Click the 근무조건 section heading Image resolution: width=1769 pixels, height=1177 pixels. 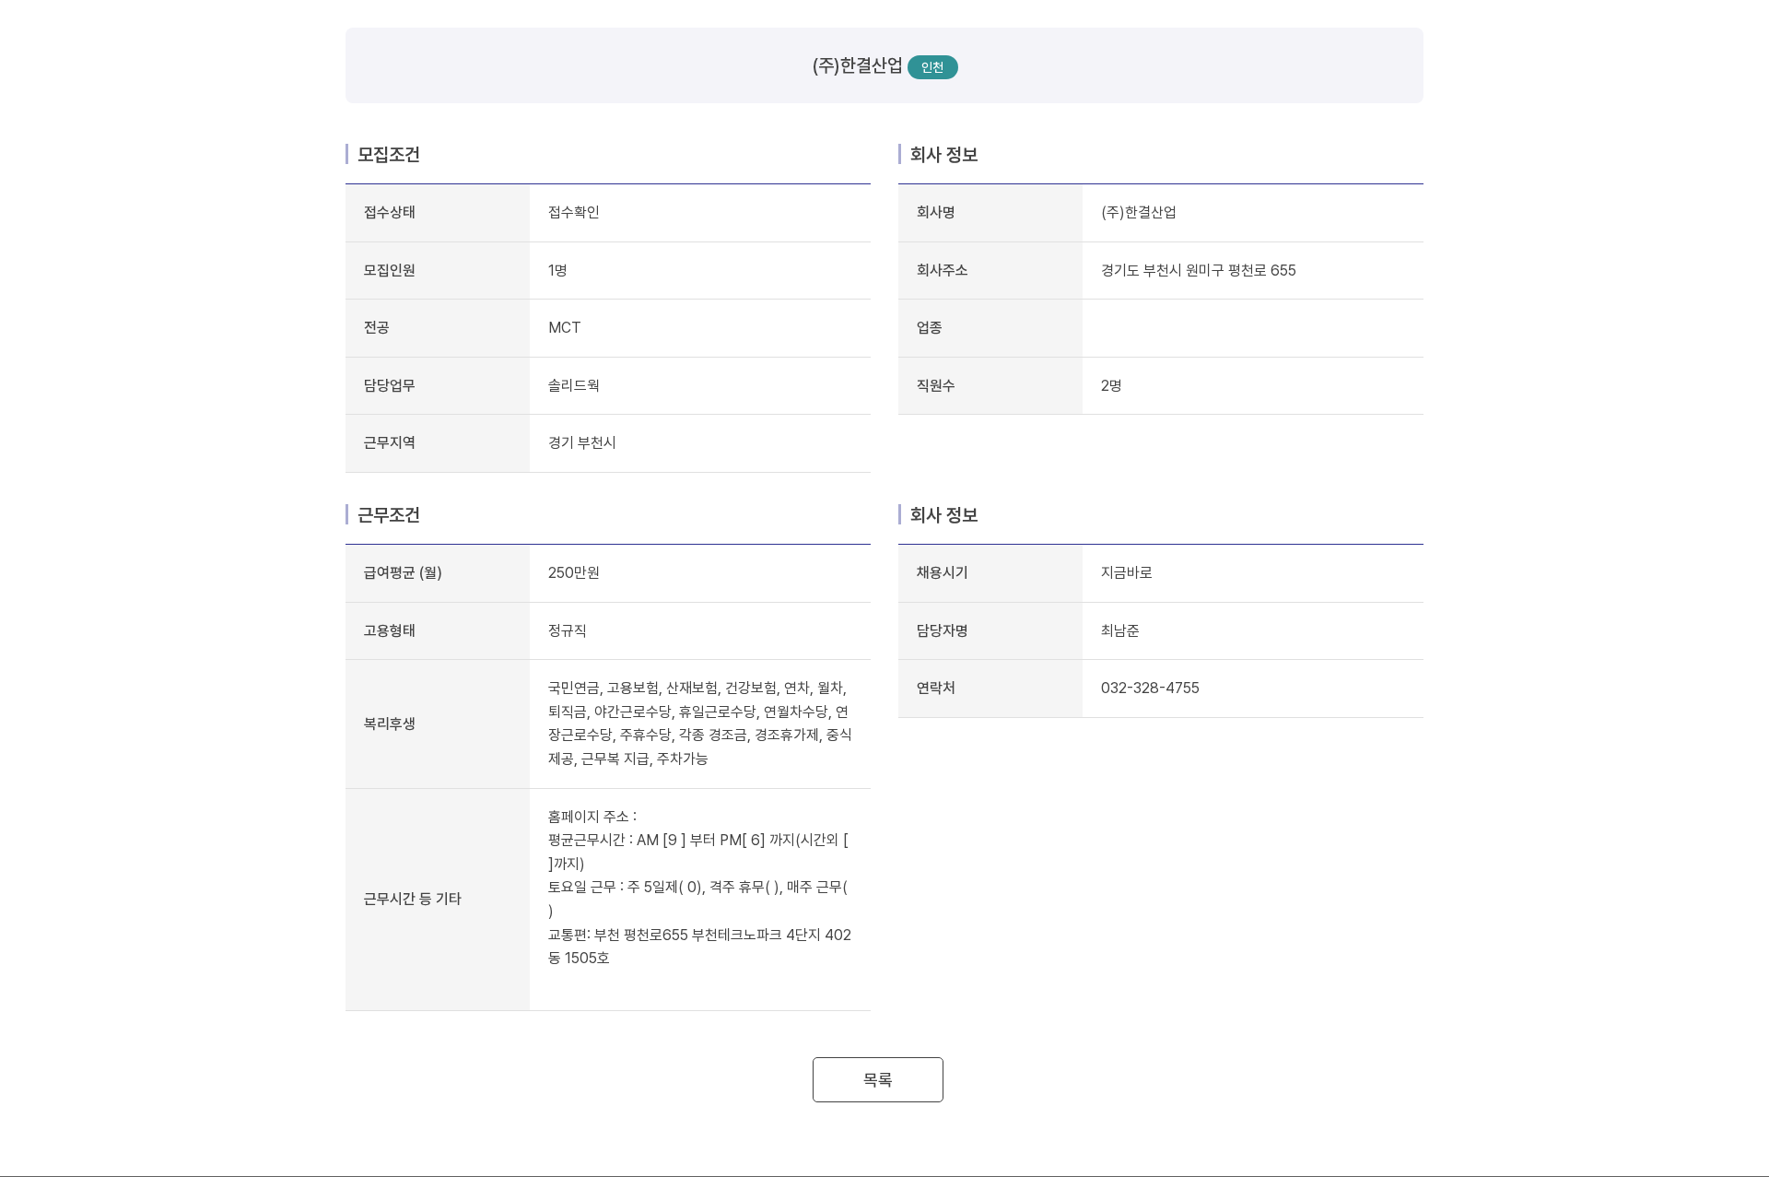pos(389,515)
